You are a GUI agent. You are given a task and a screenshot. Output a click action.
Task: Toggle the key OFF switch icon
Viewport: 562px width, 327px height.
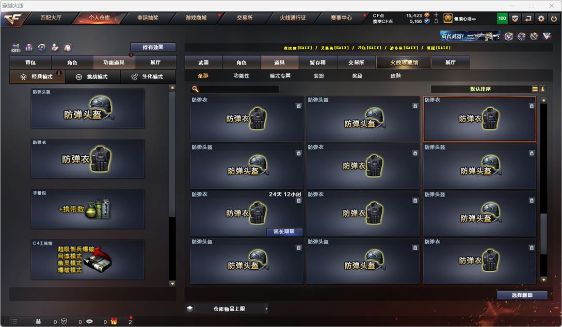coord(15,47)
